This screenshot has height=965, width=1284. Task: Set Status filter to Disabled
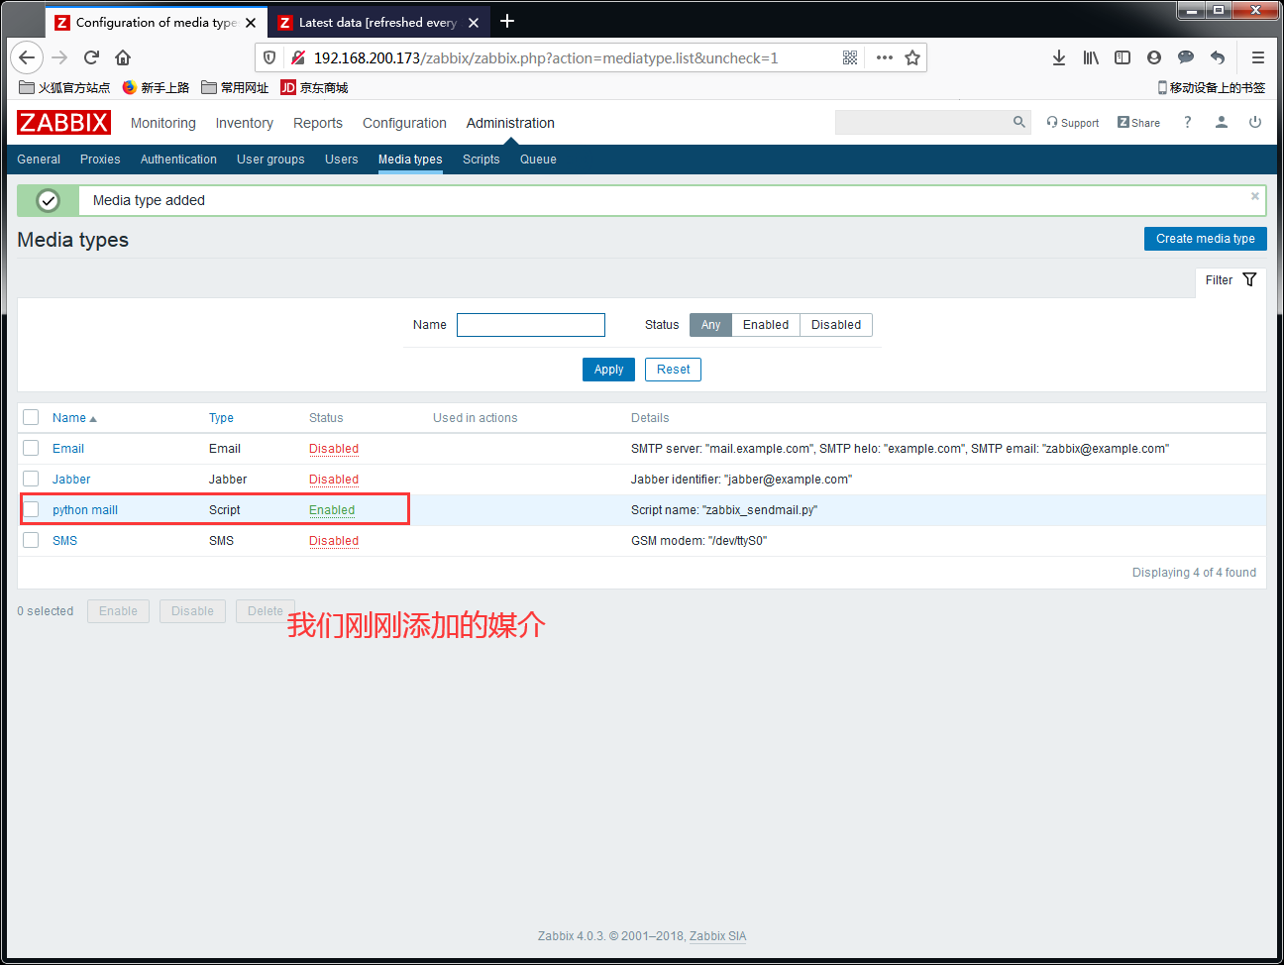[836, 325]
